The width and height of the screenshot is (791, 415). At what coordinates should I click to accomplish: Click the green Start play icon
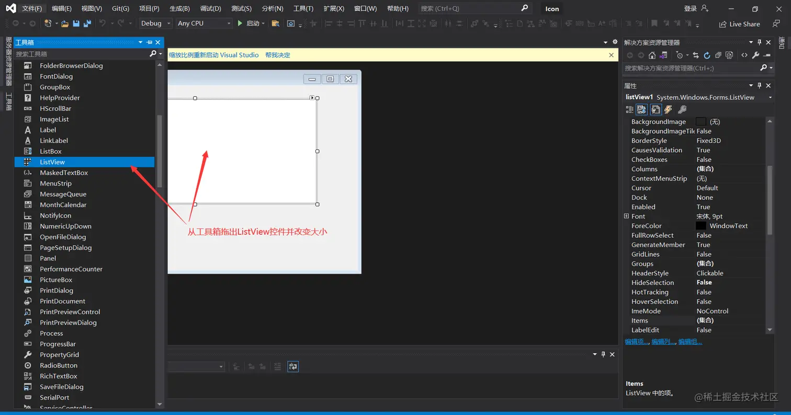click(x=240, y=24)
